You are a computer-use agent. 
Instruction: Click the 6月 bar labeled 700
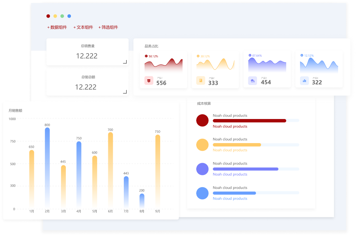tap(110, 170)
